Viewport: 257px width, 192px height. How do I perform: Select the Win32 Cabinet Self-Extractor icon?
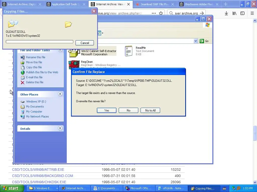[74, 53]
